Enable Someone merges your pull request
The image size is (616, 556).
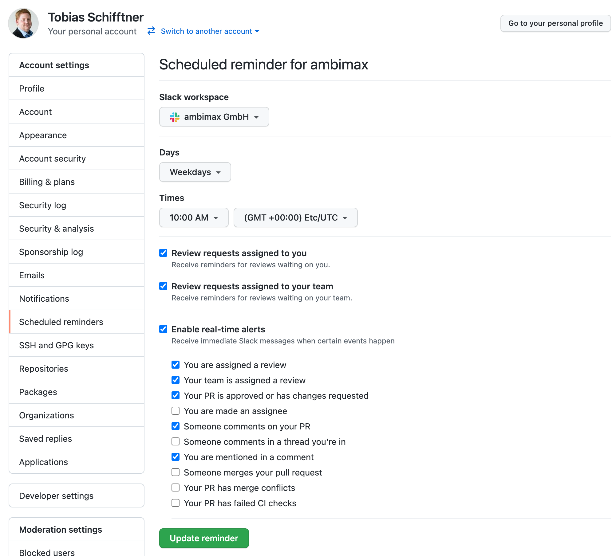176,472
